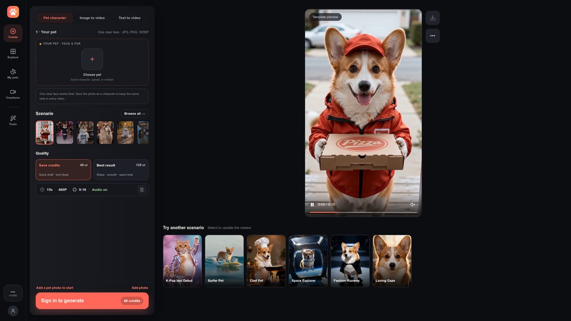The height and width of the screenshot is (321, 571).
Task: Open advanced settings sliders icon
Action: pyautogui.click(x=142, y=189)
